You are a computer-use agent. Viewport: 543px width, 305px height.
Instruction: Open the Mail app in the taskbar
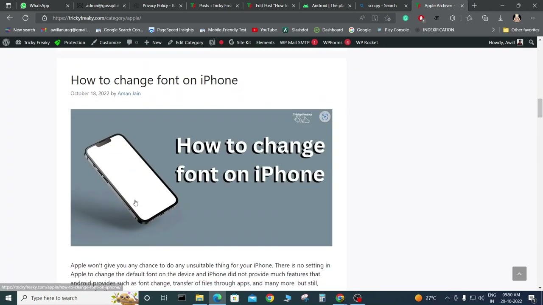[x=252, y=298]
